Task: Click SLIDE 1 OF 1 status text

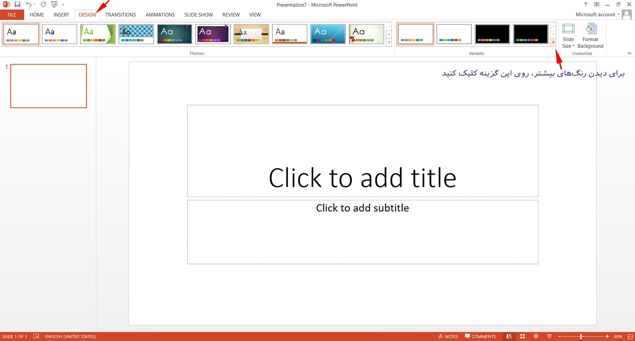Action: click(x=15, y=336)
